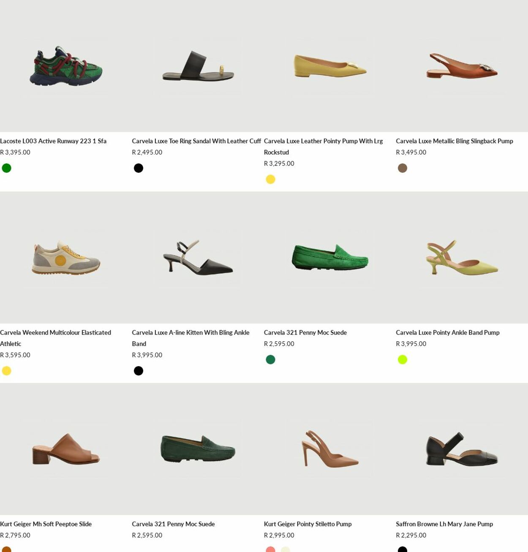Open the black kitten heel product image
The width and height of the screenshot is (528, 552).
click(x=198, y=258)
